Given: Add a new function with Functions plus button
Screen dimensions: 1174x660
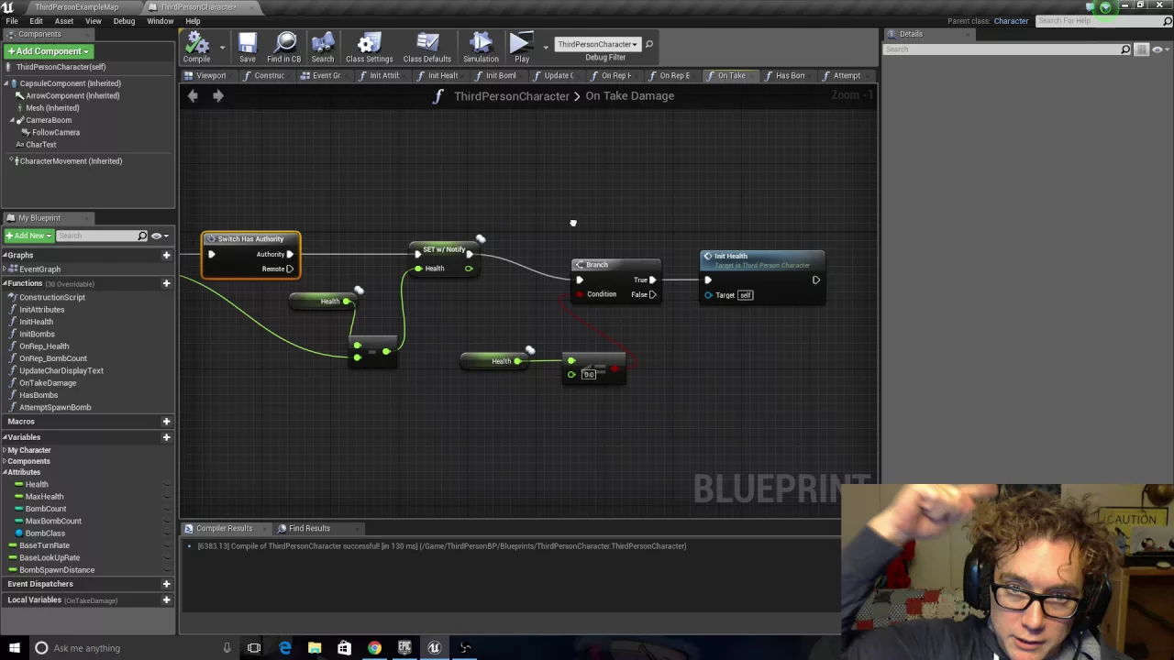Looking at the screenshot, I should click(x=166, y=283).
